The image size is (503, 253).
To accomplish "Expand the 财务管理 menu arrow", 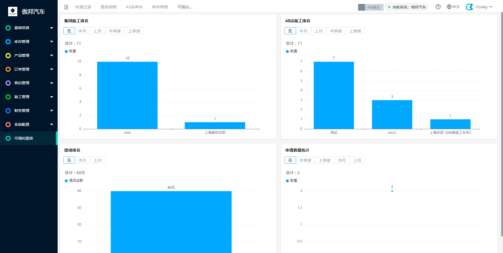I will 52,111.
